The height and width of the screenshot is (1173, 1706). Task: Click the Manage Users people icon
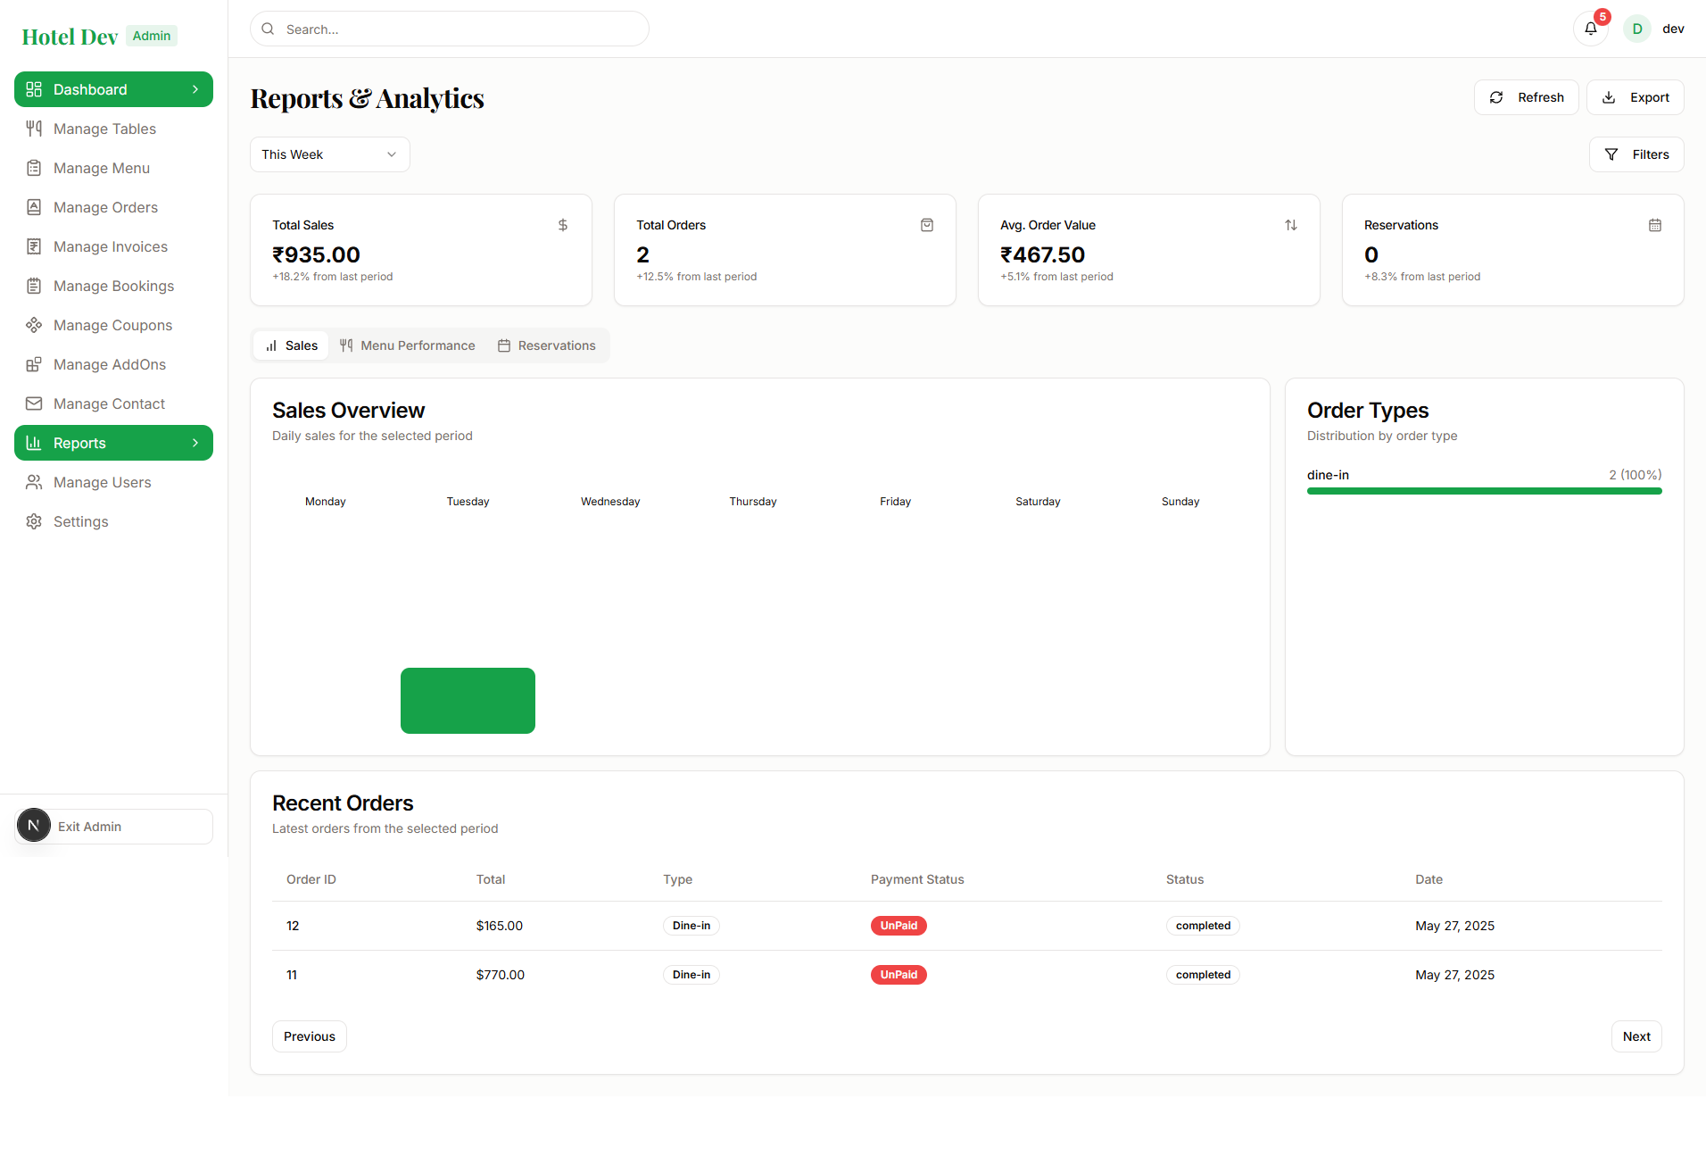34,482
